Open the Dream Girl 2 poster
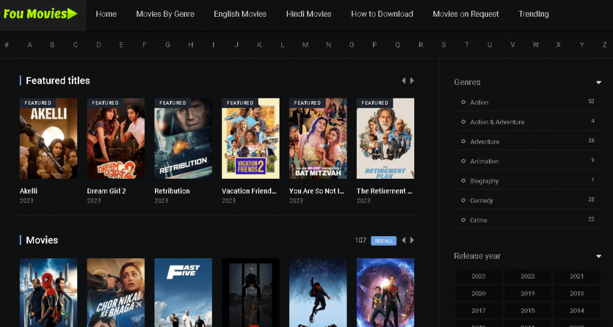613x327 pixels. click(116, 139)
